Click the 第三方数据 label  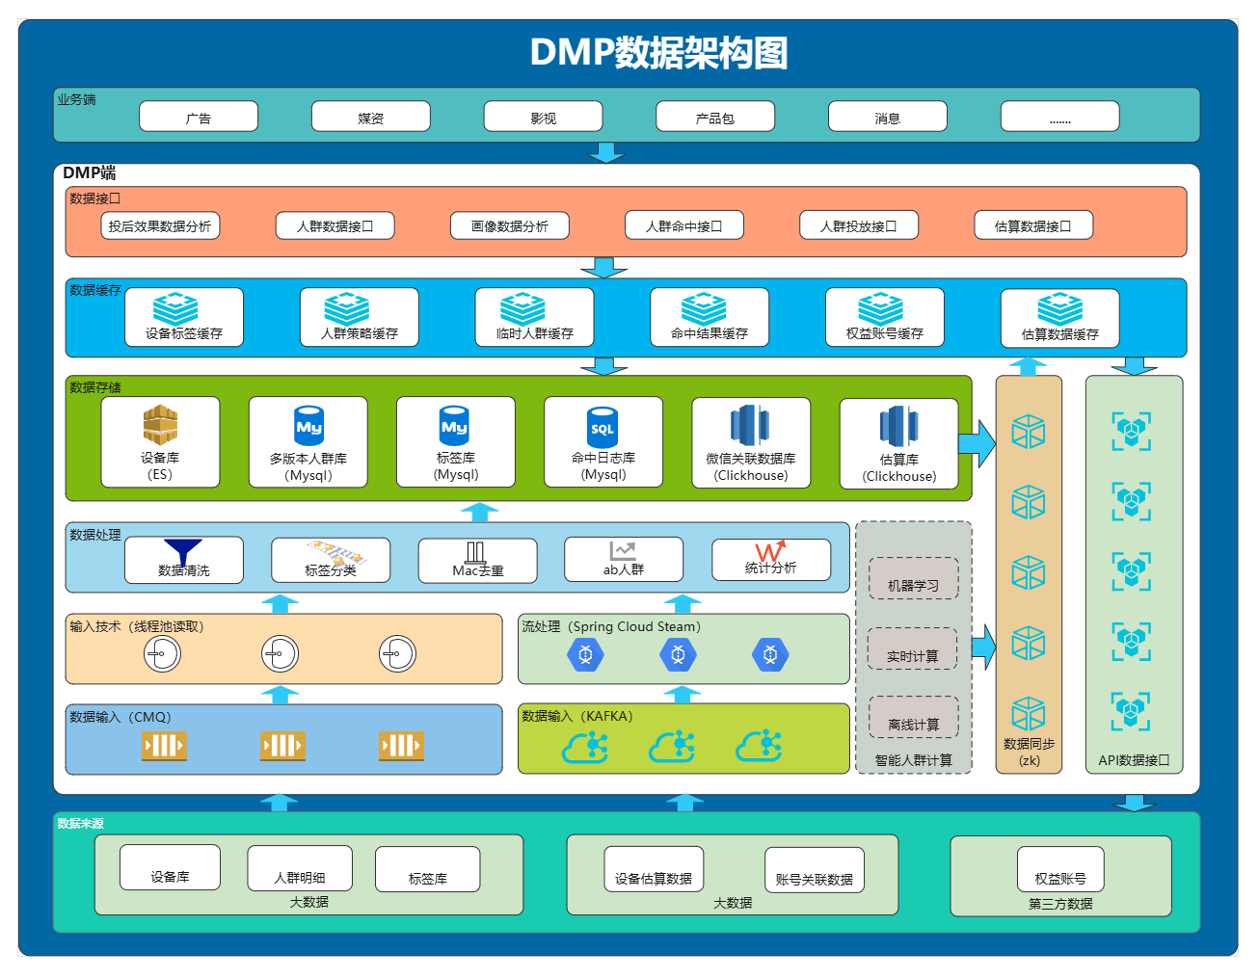1060,904
